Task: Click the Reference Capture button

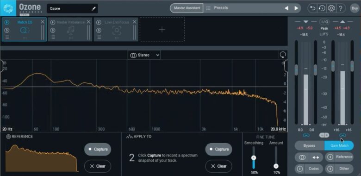Action: pyautogui.click(x=98, y=149)
